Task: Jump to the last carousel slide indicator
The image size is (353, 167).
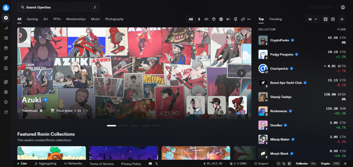Action: [157, 126]
